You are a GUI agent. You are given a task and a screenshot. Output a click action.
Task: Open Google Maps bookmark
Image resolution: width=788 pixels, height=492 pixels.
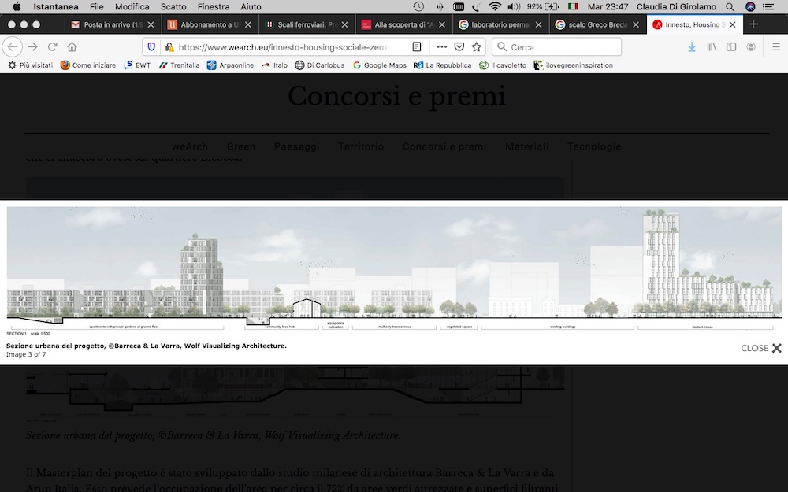[x=380, y=65]
